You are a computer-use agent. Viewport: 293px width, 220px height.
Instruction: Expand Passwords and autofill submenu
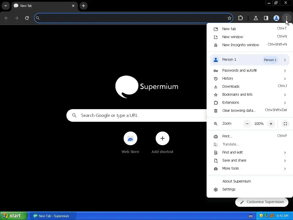[250, 70]
